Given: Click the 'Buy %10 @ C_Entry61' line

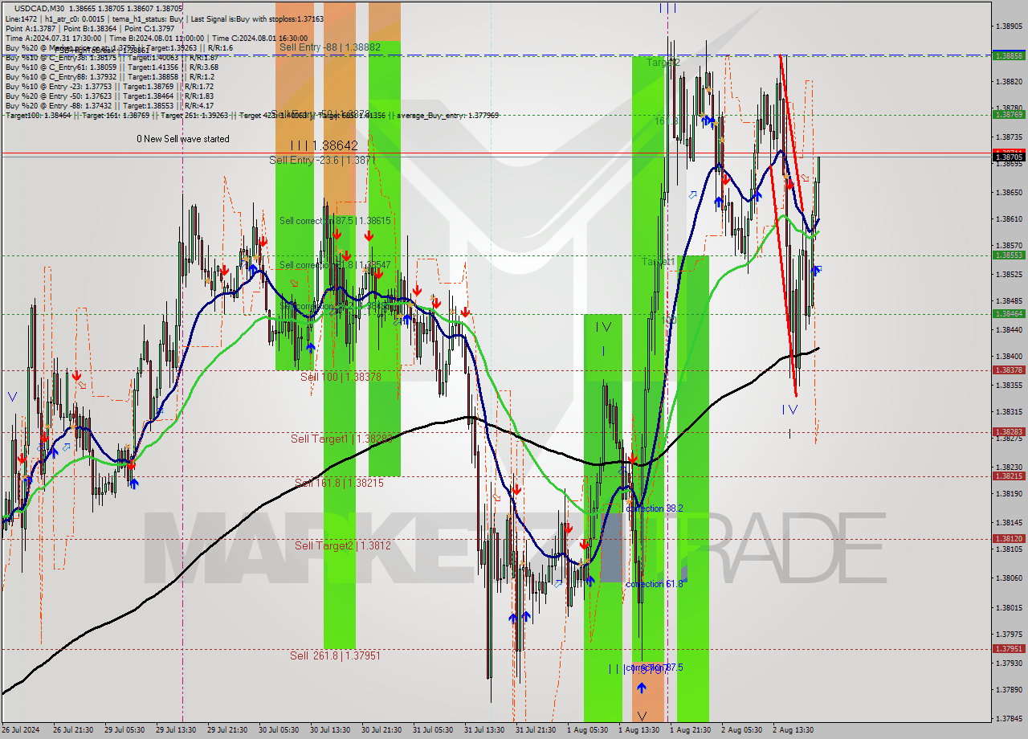Looking at the screenshot, I should point(112,67).
